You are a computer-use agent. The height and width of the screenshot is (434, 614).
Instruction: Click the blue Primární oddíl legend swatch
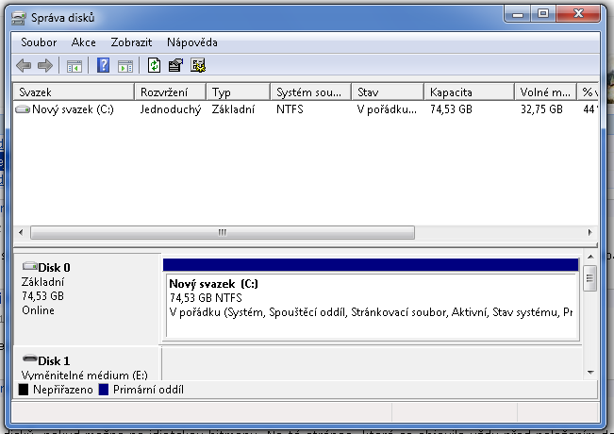[104, 390]
